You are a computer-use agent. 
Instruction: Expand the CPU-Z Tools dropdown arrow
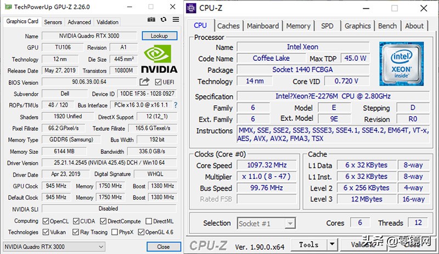pyautogui.click(x=332, y=245)
